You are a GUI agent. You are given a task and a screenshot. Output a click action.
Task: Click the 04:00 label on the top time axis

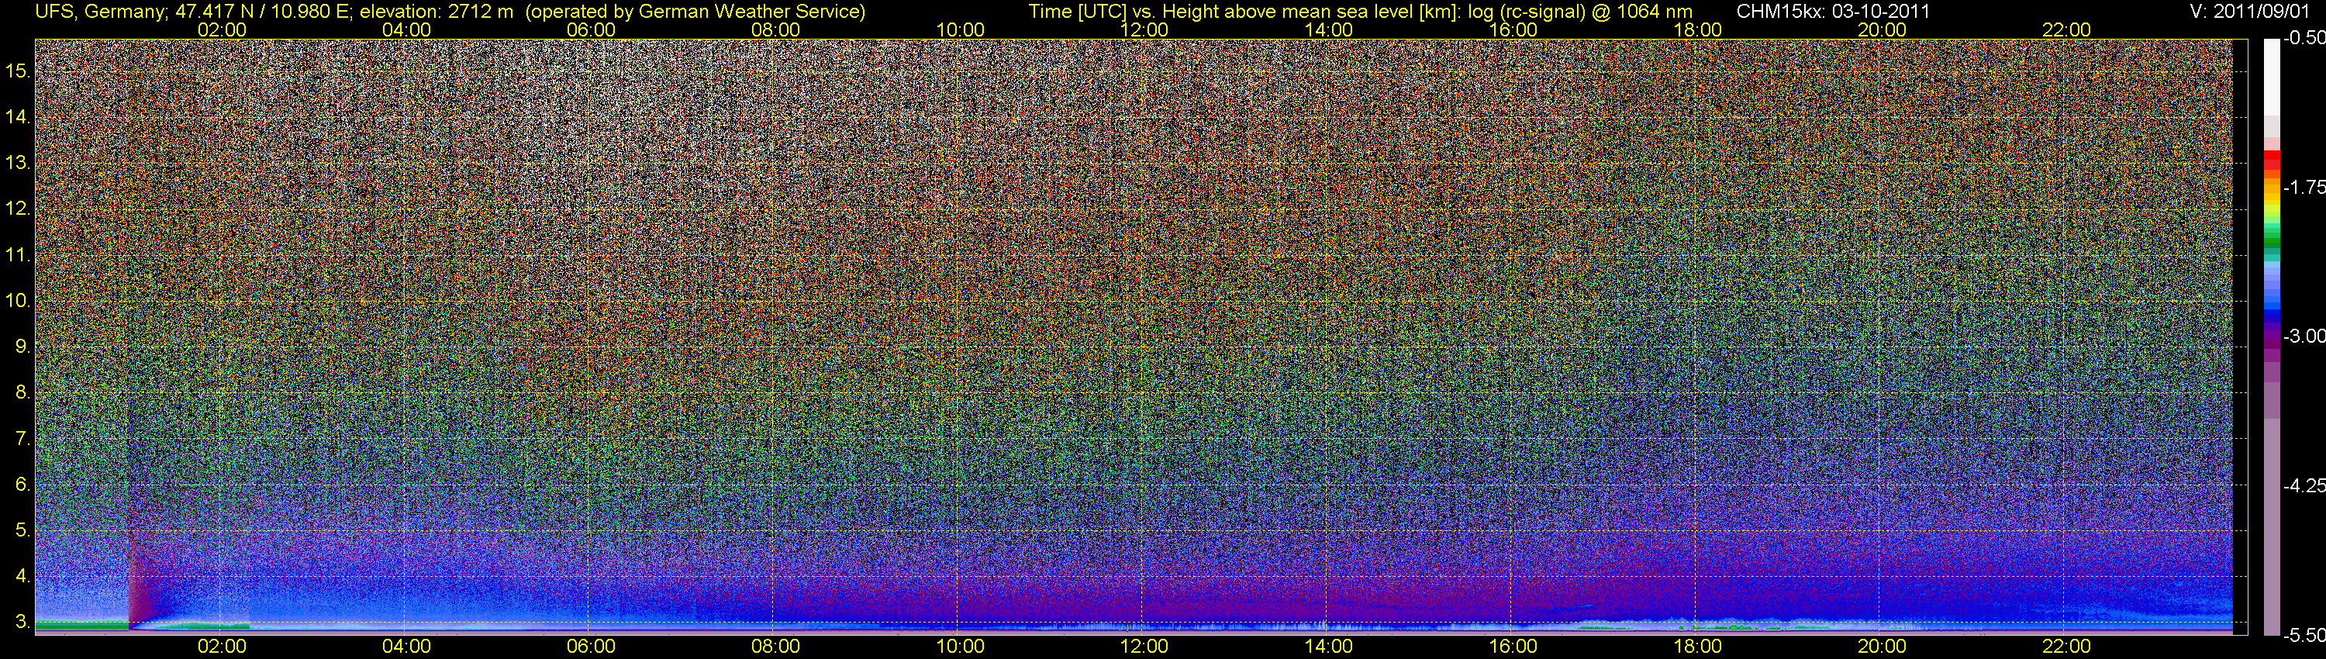[x=406, y=29]
